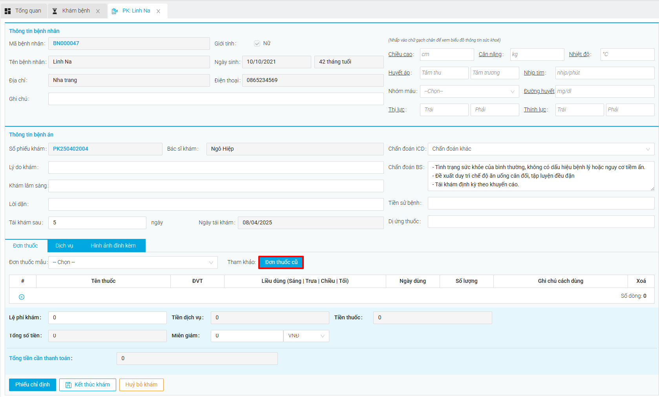Viewport: 659px width, 397px height.
Task: Click the Dị ứng thuốc field
Action: coord(541,222)
